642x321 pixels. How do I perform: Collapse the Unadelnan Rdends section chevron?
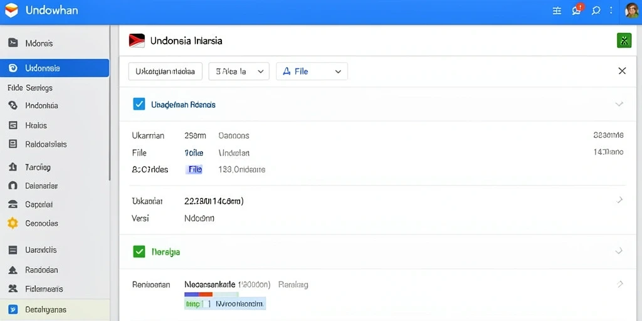tap(619, 104)
